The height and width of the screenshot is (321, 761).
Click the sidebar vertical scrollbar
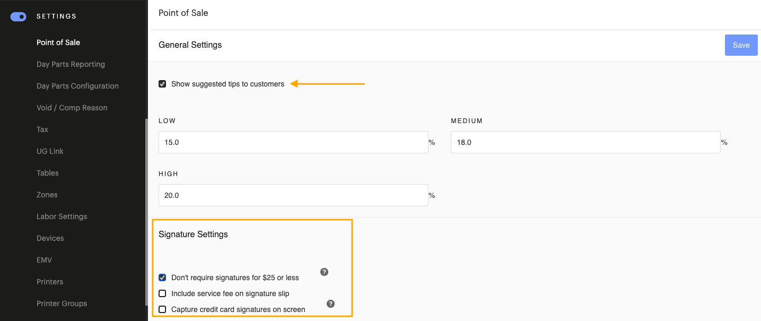[x=146, y=212]
